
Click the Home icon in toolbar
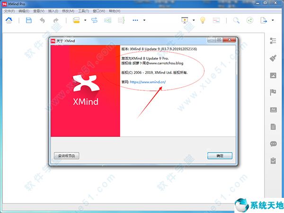[x=9, y=20]
